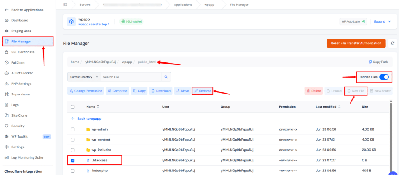Tick the index.php row checkbox
399x175 pixels.
click(73, 171)
